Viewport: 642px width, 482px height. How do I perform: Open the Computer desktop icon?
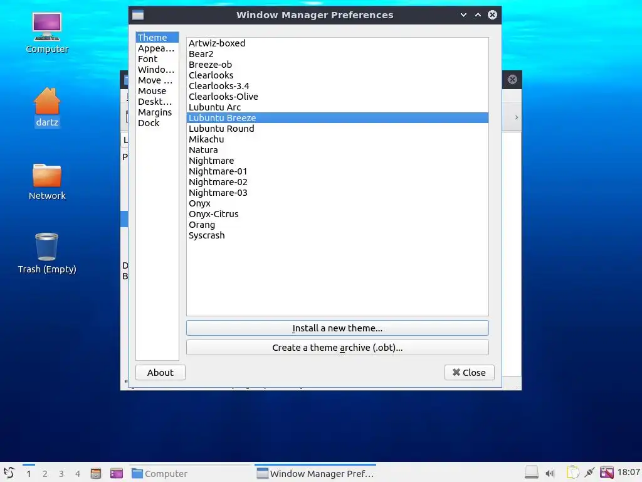(46, 33)
